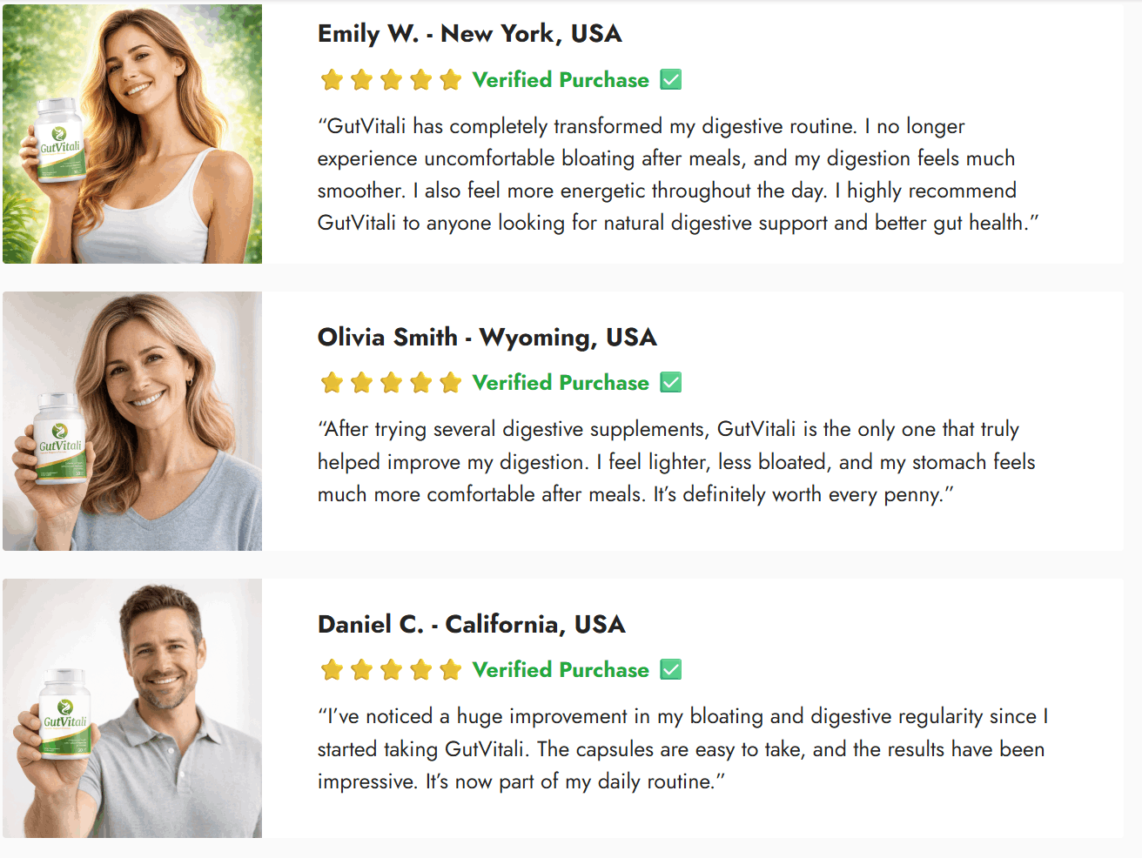Click first star in Olivia Smith's rating
This screenshot has width=1142, height=858.
332,383
